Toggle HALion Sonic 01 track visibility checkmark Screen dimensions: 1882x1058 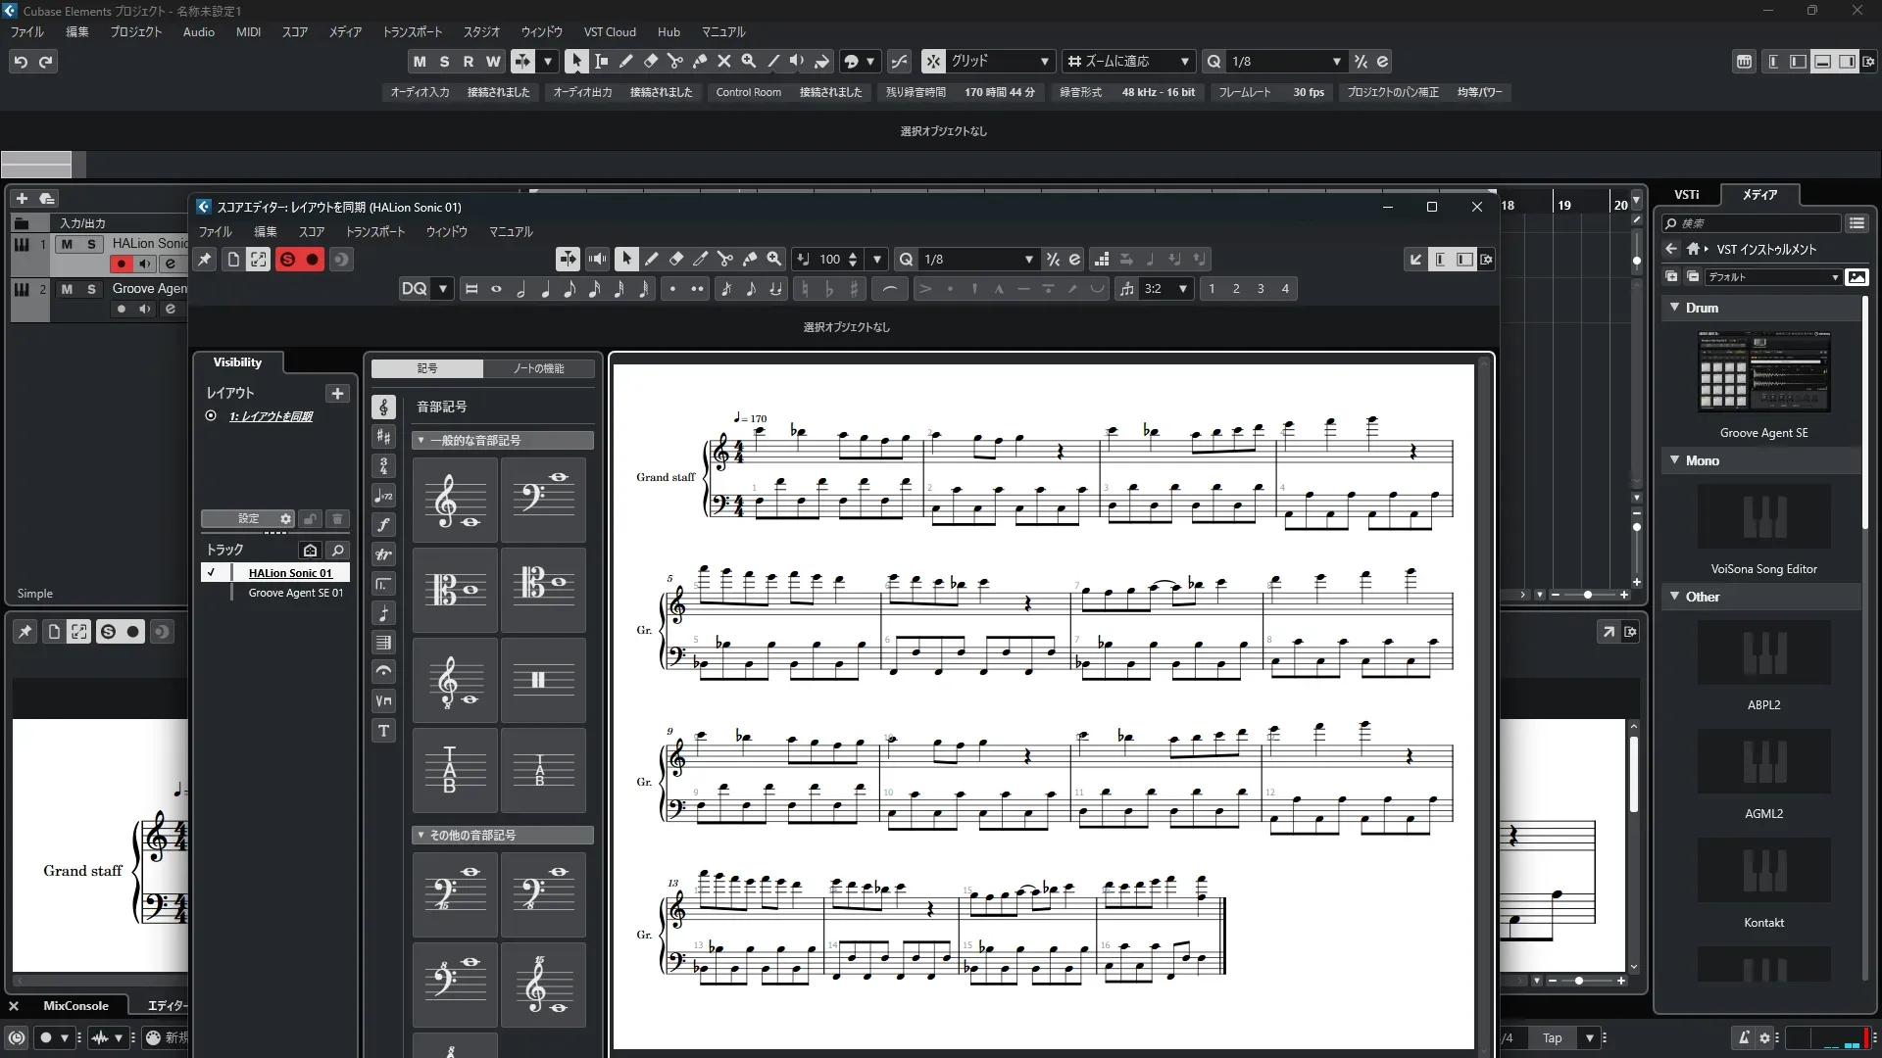click(x=211, y=573)
